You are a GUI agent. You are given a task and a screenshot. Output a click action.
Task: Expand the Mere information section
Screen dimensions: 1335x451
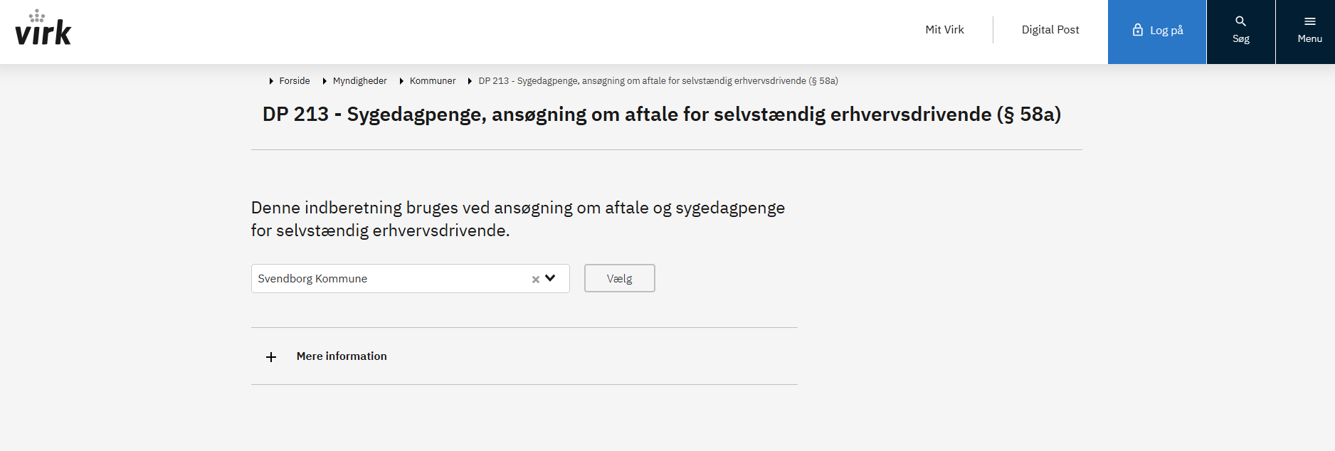342,356
